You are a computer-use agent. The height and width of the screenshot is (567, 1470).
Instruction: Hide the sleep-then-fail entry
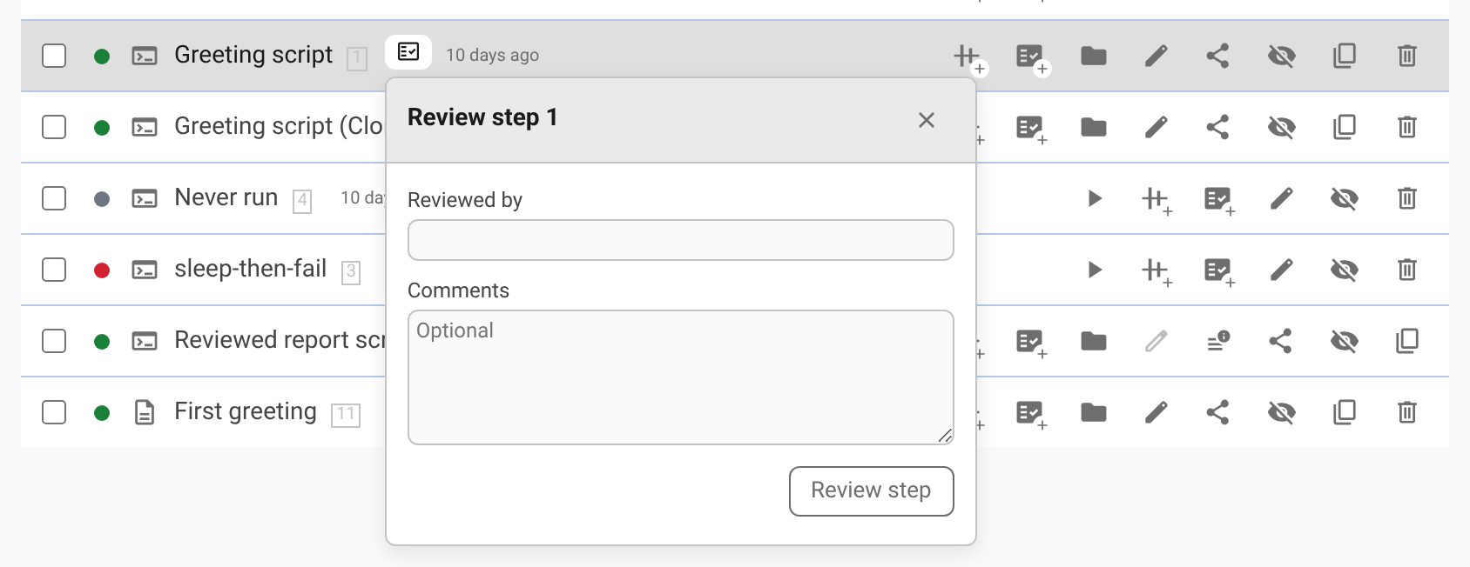(x=1345, y=270)
